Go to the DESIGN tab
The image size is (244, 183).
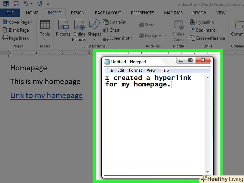(x=78, y=13)
